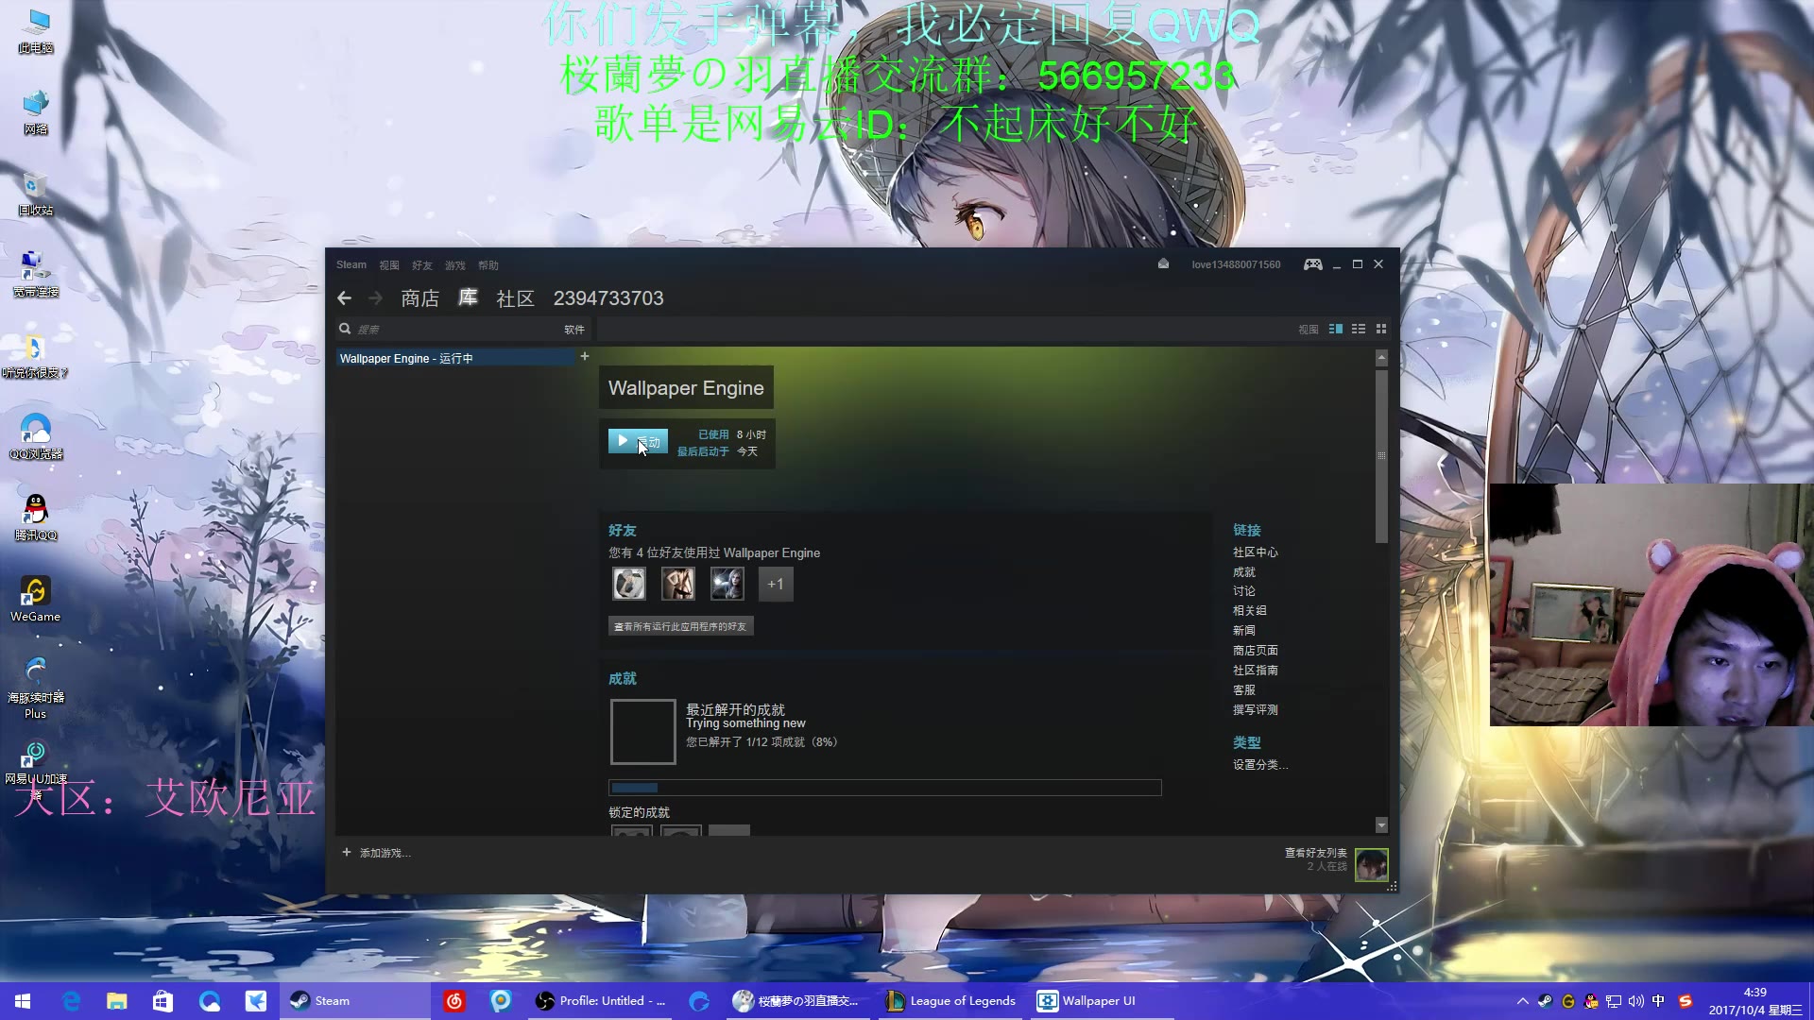Switch library to grid view icon
The image size is (1814, 1020).
(x=1381, y=329)
